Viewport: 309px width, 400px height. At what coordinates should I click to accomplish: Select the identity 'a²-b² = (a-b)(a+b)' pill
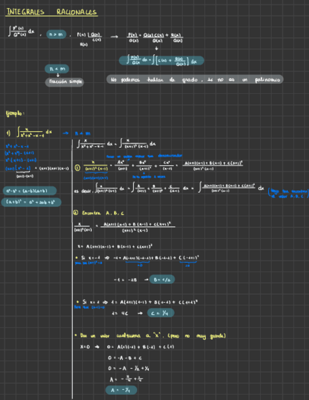(x=30, y=191)
